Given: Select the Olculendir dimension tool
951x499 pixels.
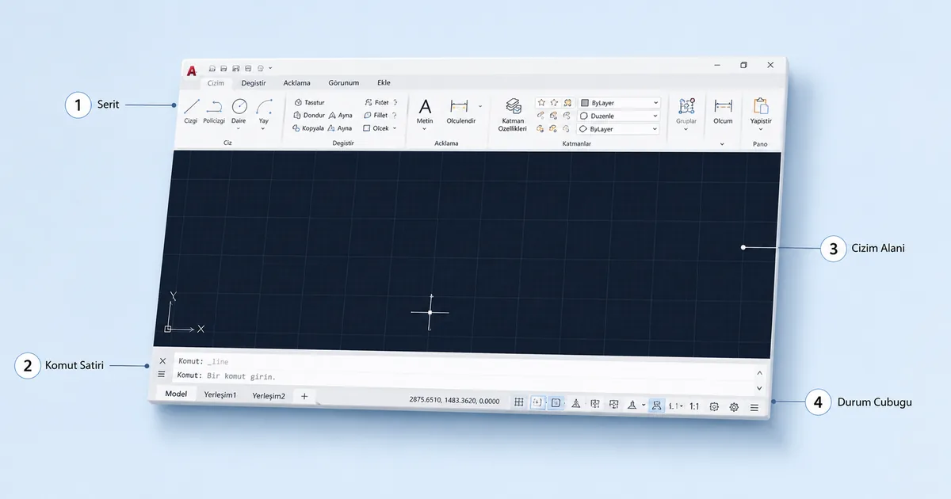Looking at the screenshot, I should point(460,111).
